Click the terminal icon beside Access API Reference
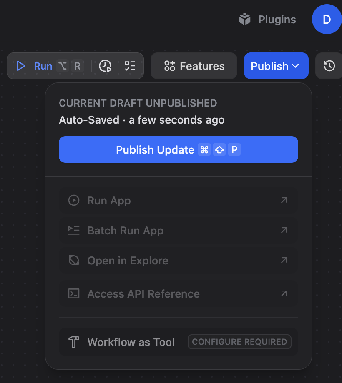The image size is (342, 383). 73,293
